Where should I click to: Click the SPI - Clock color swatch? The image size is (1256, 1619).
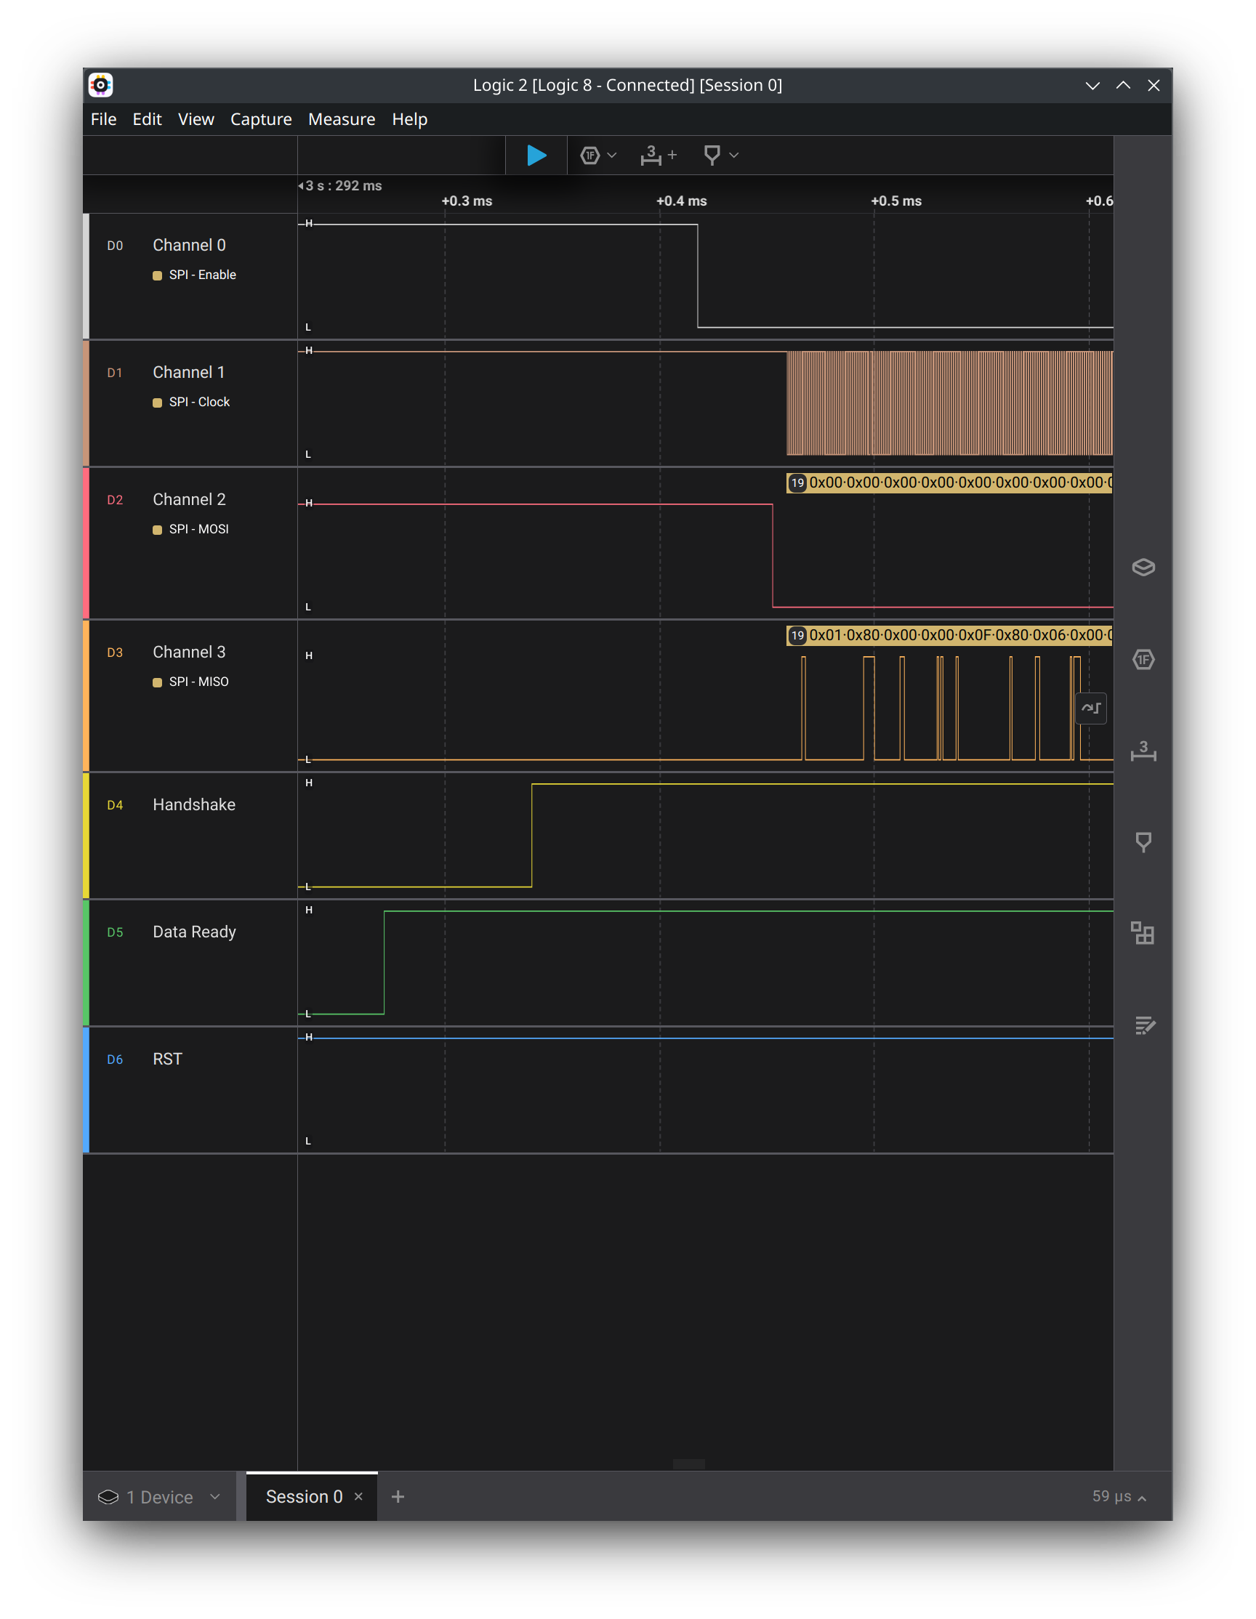(156, 402)
